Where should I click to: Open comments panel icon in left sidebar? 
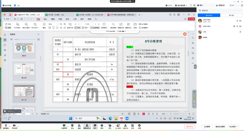5,45
